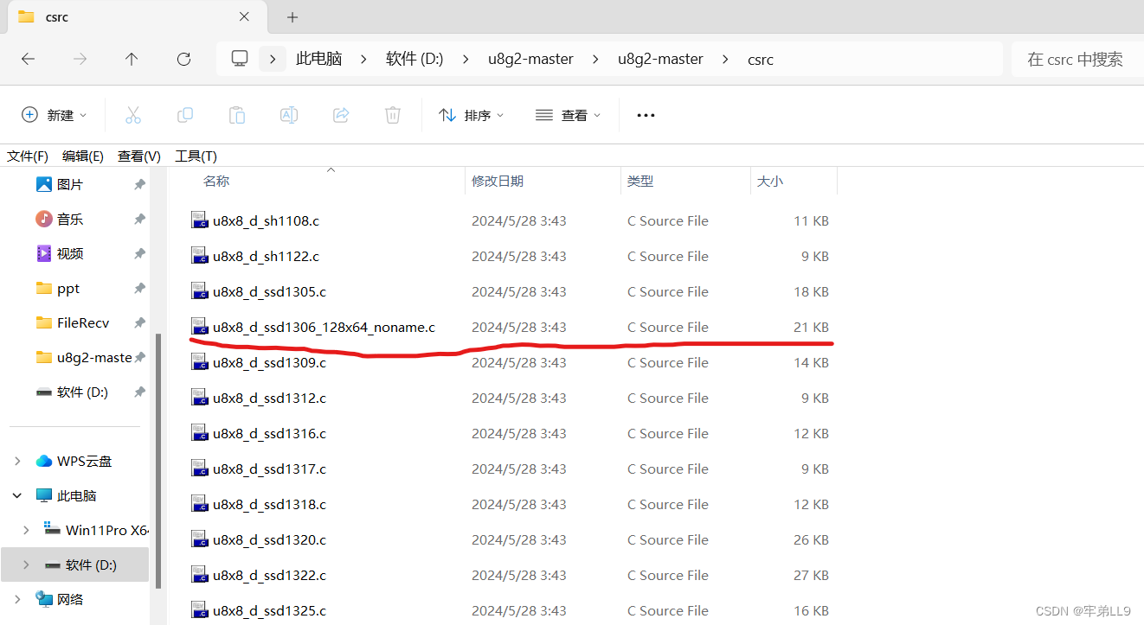The height and width of the screenshot is (625, 1144).
Task: Open the 新建 dropdown
Action: click(55, 115)
